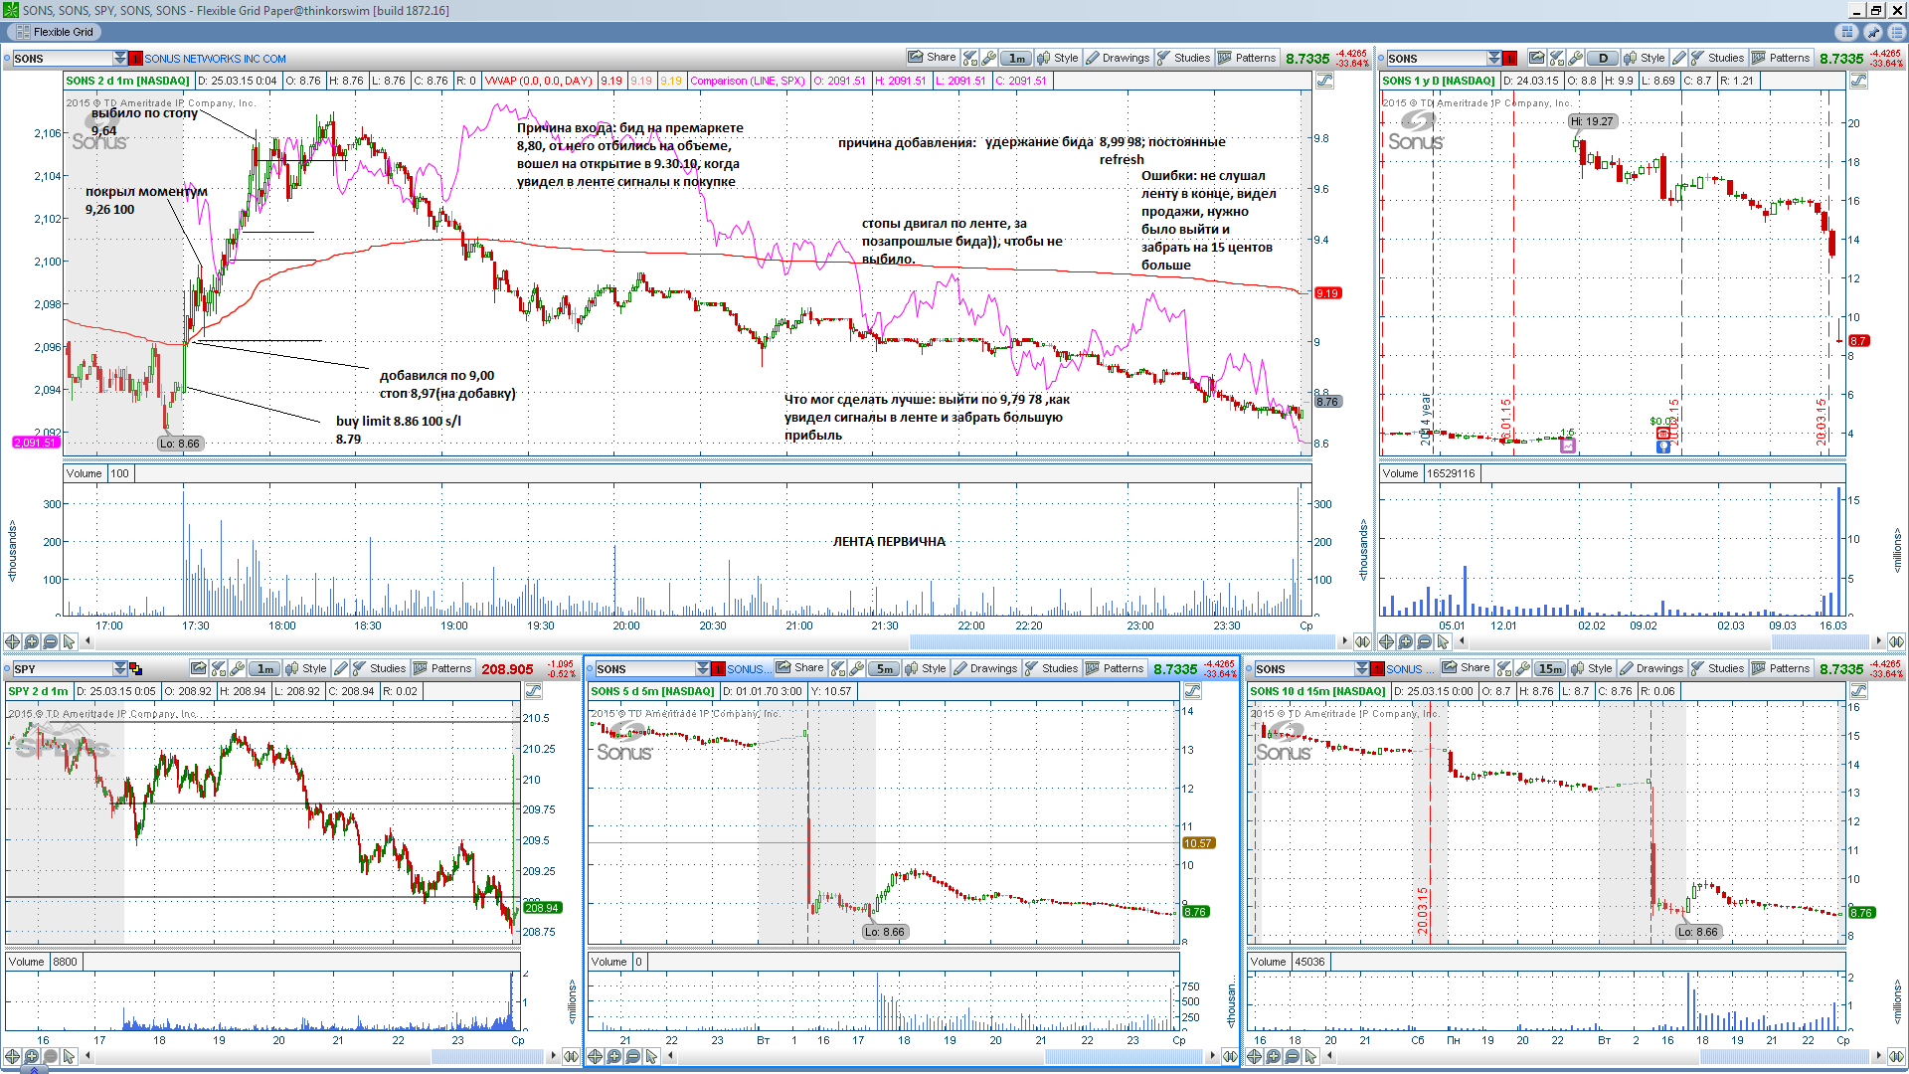Click Share button in main 1m chart
The height and width of the screenshot is (1074, 1909).
pyautogui.click(x=932, y=58)
